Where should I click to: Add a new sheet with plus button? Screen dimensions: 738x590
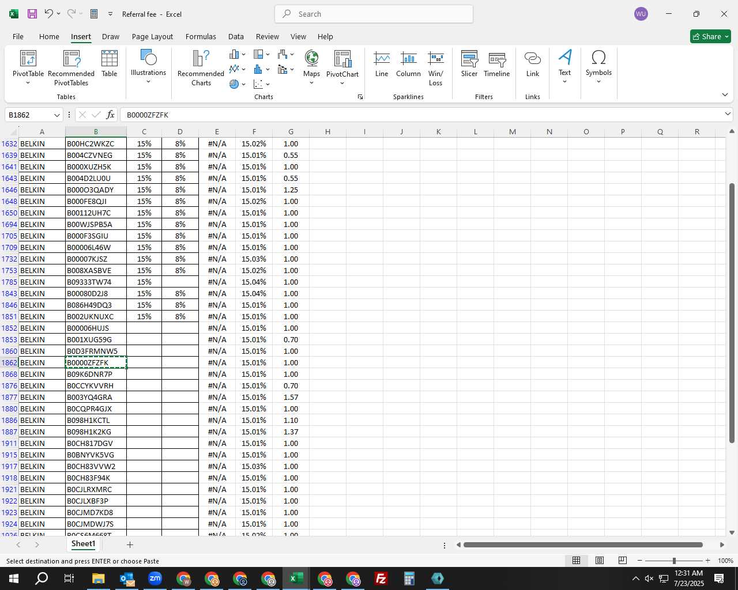click(130, 544)
